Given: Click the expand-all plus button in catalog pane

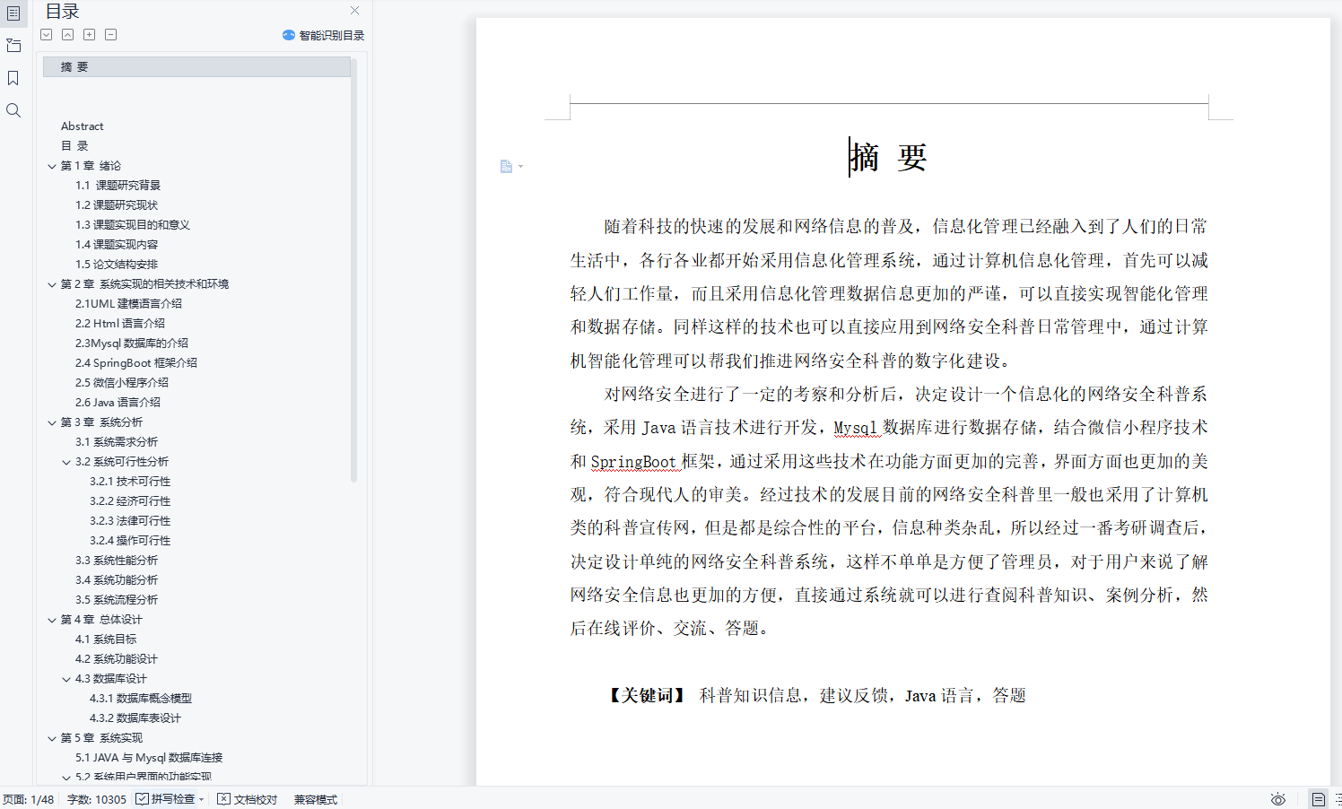Looking at the screenshot, I should coord(89,34).
